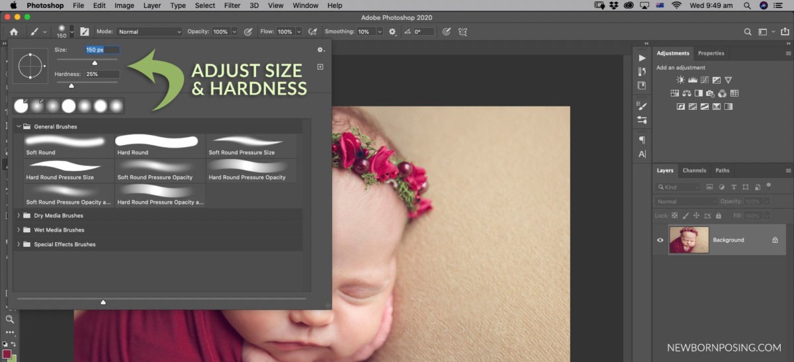Open the blending Mode dropdown set to Normal
This screenshot has height=362, width=794.
pos(149,32)
